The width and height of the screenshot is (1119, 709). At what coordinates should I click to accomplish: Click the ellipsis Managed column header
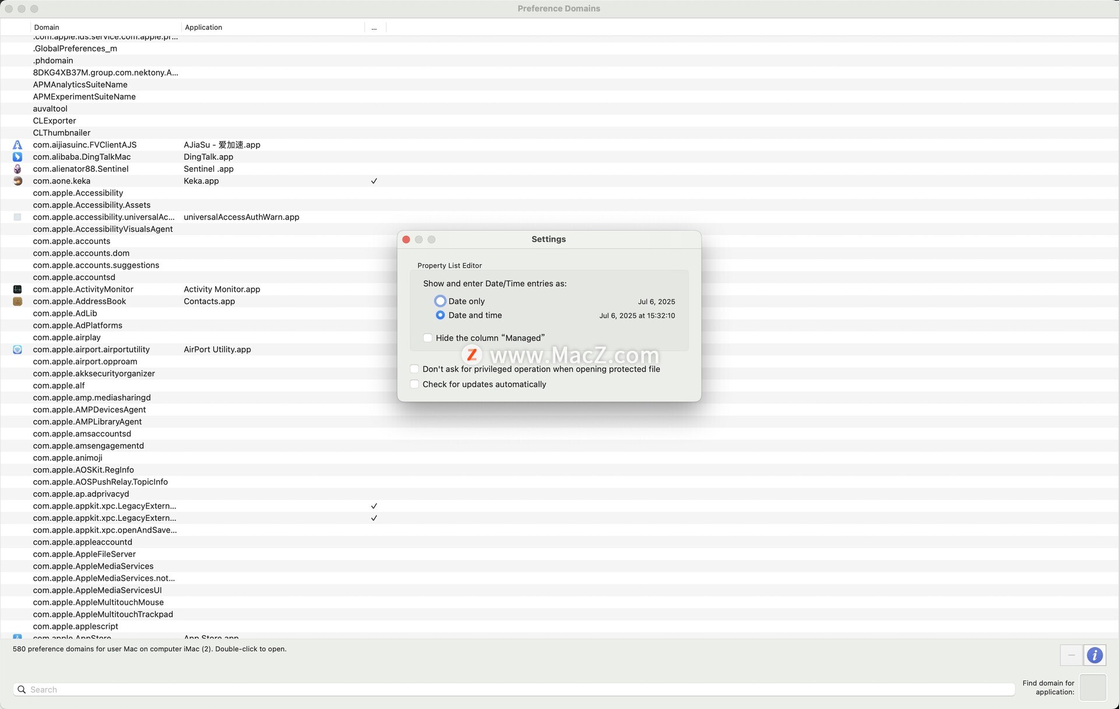click(x=374, y=27)
